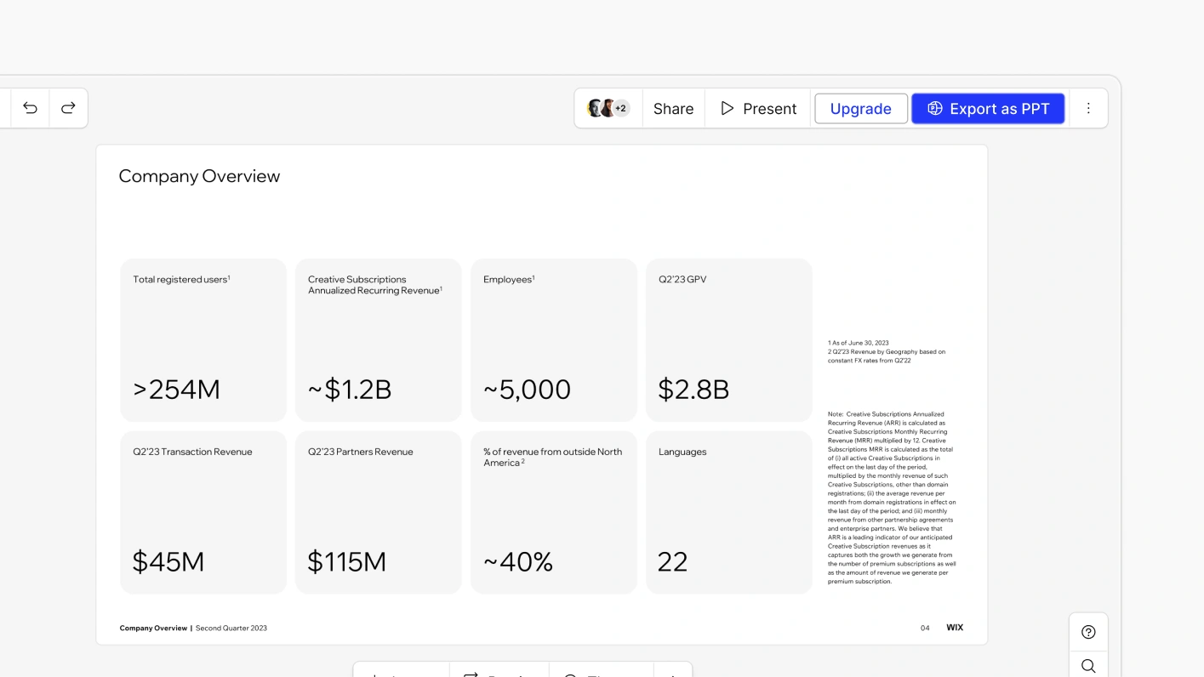This screenshot has height=677, width=1204.
Task: Select the Employees card label
Action: pos(509,279)
